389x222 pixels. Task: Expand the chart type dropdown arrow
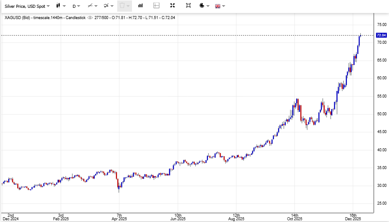pos(64,6)
